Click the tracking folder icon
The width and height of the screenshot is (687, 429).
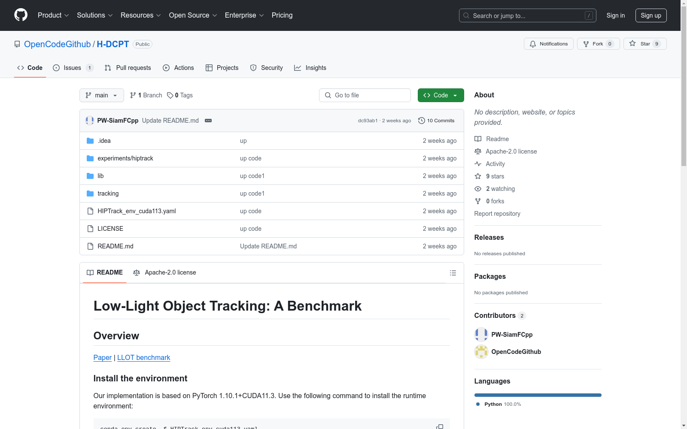(90, 193)
